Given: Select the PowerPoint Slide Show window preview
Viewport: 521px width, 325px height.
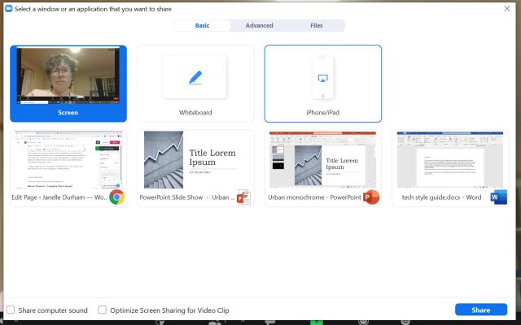Looking at the screenshot, I should pyautogui.click(x=195, y=161).
